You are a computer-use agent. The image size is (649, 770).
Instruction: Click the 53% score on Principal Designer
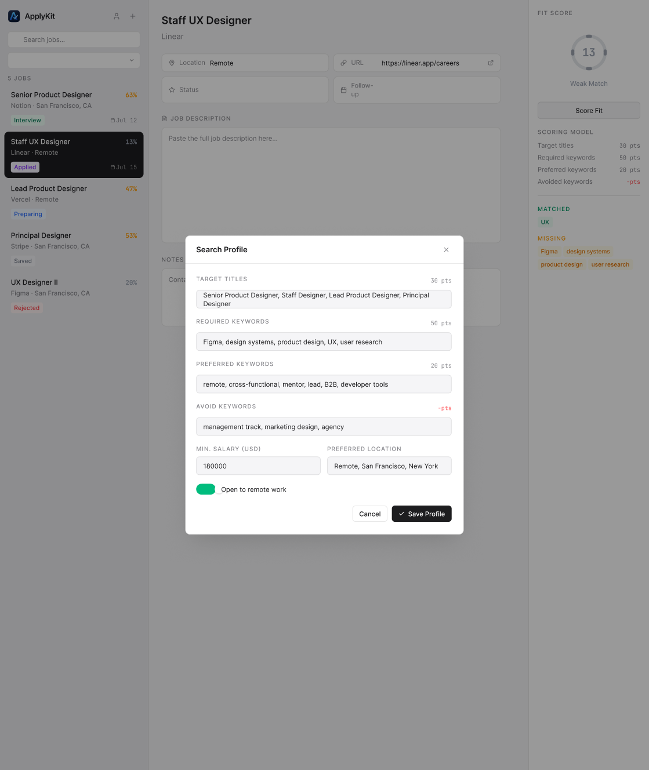click(x=131, y=236)
